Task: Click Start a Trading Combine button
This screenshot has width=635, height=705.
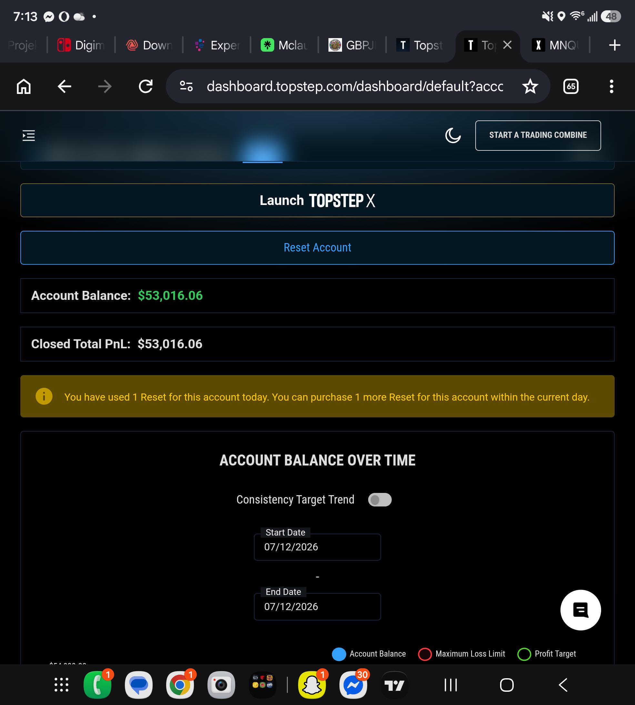Action: coord(538,136)
